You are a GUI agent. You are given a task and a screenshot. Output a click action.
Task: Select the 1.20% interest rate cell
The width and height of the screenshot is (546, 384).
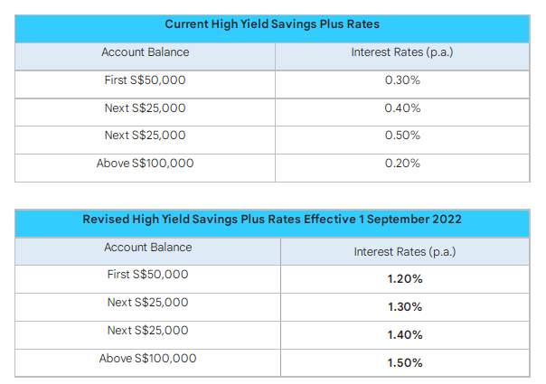[x=405, y=279]
